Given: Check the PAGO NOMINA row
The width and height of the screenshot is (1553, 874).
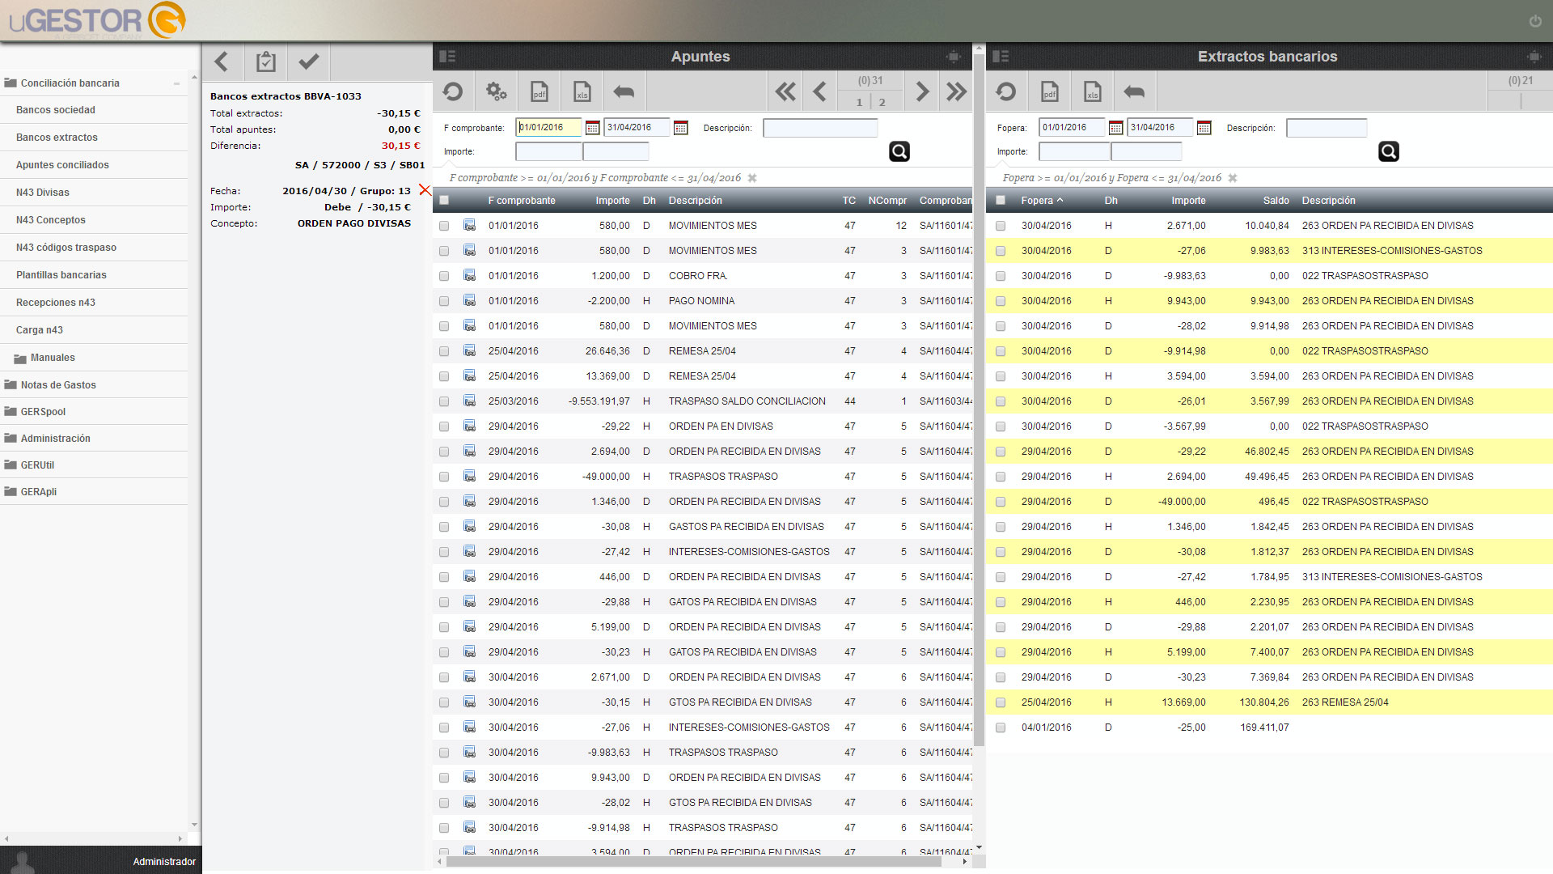Looking at the screenshot, I should [x=444, y=301].
